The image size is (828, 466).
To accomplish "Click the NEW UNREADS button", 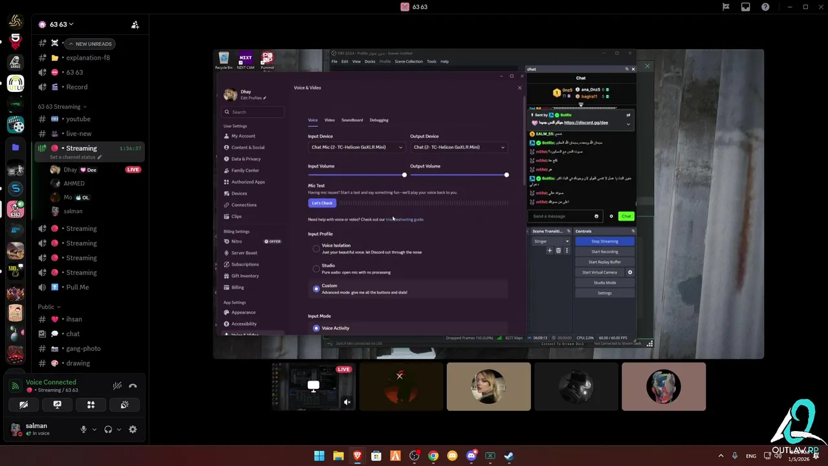I will (89, 44).
